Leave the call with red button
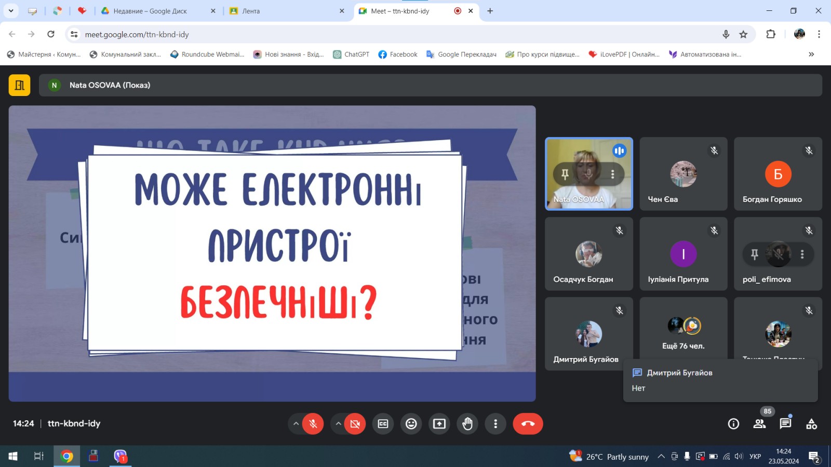831x467 pixels. (x=528, y=424)
